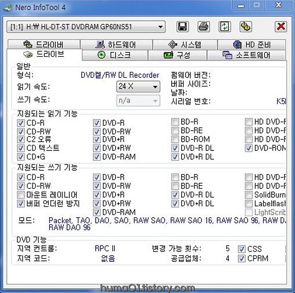
Task: Switch to the 시스템 tab
Action: coord(185,44)
